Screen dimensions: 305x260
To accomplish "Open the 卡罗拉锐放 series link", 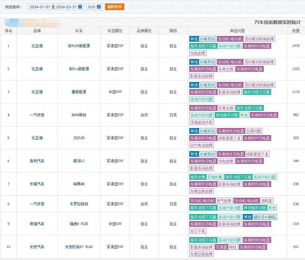I will pyautogui.click(x=79, y=204).
